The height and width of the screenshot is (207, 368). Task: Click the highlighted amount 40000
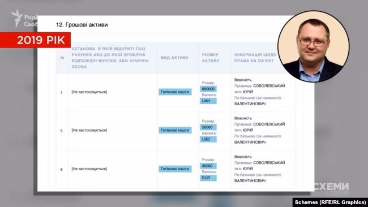coord(208,166)
